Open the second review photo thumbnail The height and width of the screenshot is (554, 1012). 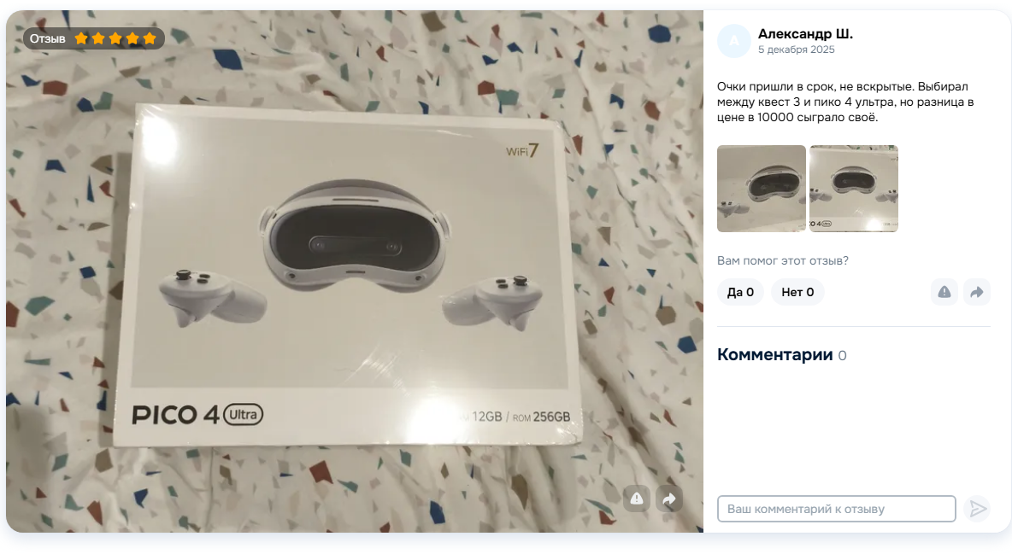click(x=854, y=189)
